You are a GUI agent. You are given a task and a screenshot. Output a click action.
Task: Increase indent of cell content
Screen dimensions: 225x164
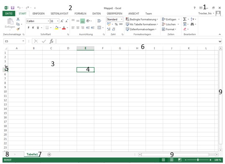coord(93,28)
